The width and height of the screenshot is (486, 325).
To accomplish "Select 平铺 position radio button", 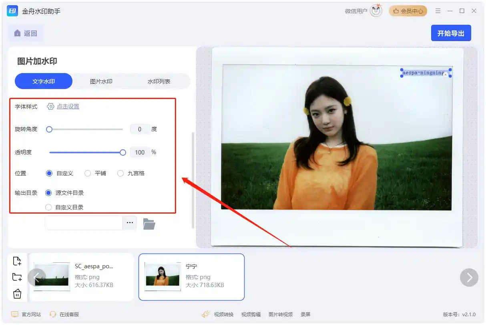I will 88,173.
